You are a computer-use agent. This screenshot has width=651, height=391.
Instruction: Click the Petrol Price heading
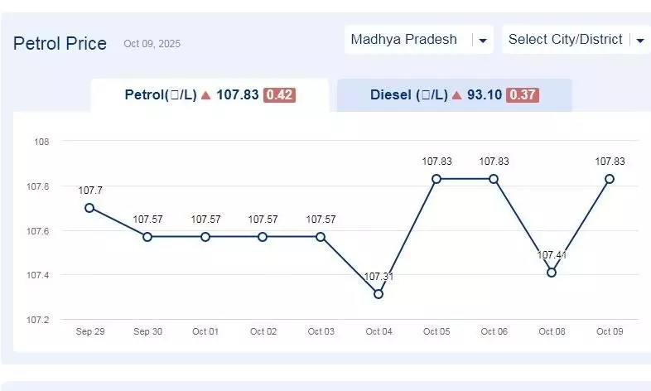point(60,43)
